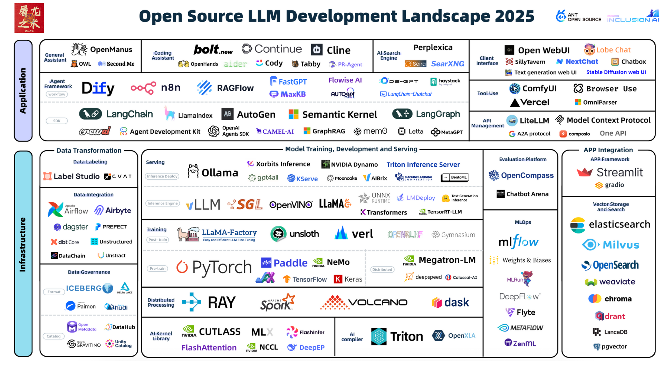The height and width of the screenshot is (373, 663).
Task: Click the SDK pill tag
Action: [x=57, y=121]
